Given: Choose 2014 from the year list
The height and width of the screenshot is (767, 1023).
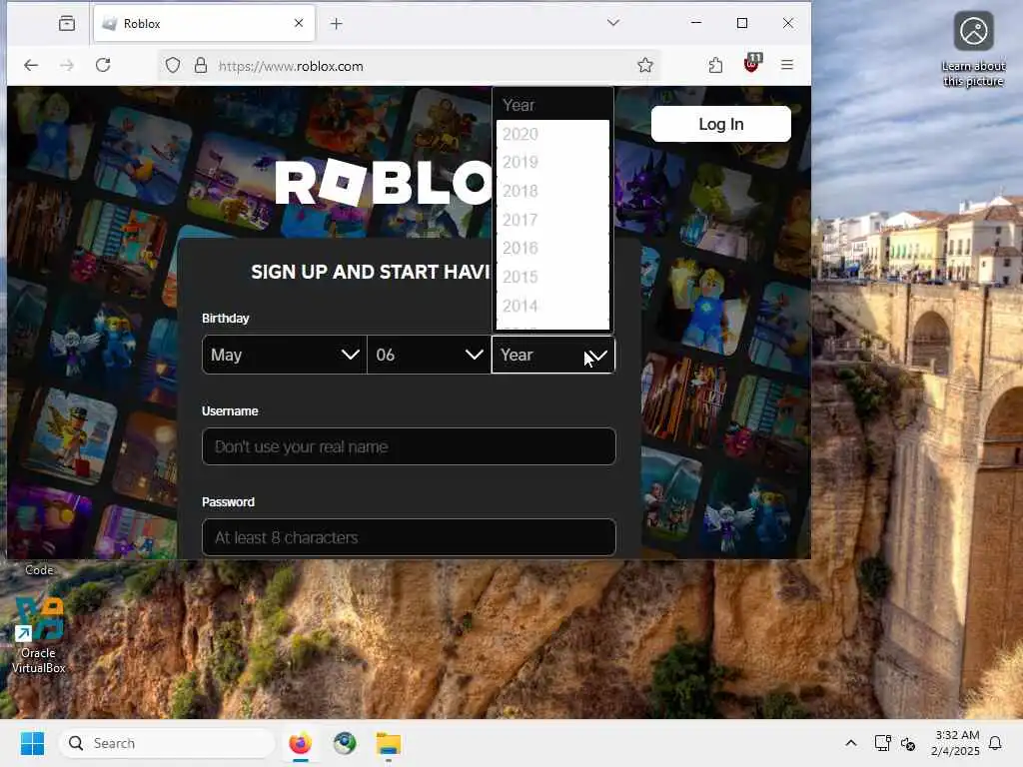Looking at the screenshot, I should coord(552,306).
